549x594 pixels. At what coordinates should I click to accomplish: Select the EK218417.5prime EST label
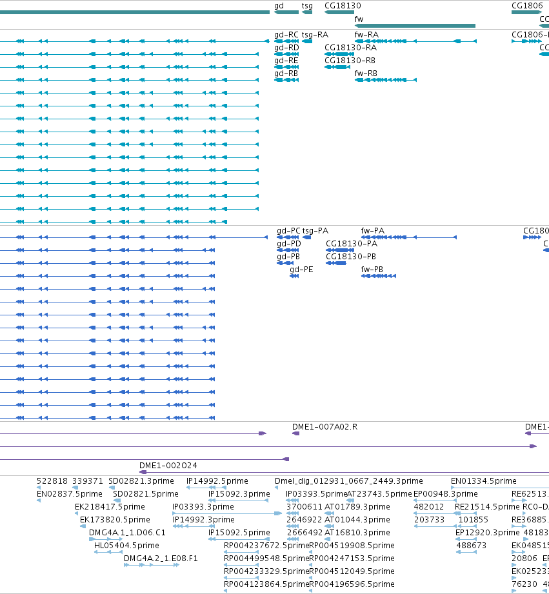click(x=110, y=507)
